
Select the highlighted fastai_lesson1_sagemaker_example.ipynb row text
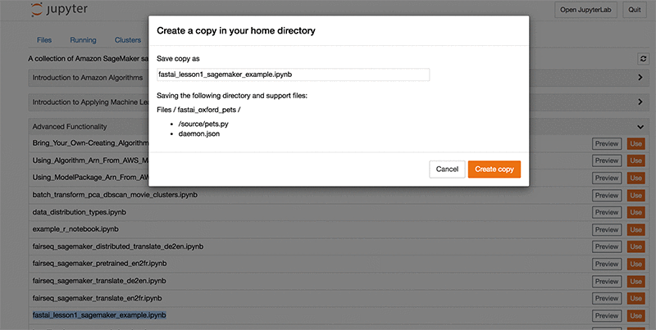pos(99,314)
